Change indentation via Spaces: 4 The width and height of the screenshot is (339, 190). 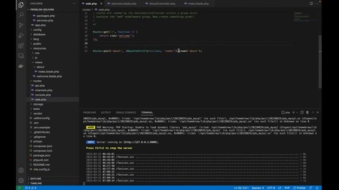click(x=257, y=188)
